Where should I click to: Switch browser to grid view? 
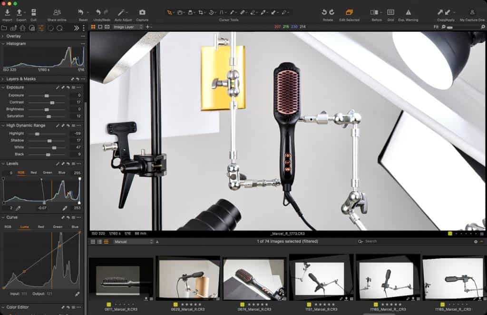(93, 242)
